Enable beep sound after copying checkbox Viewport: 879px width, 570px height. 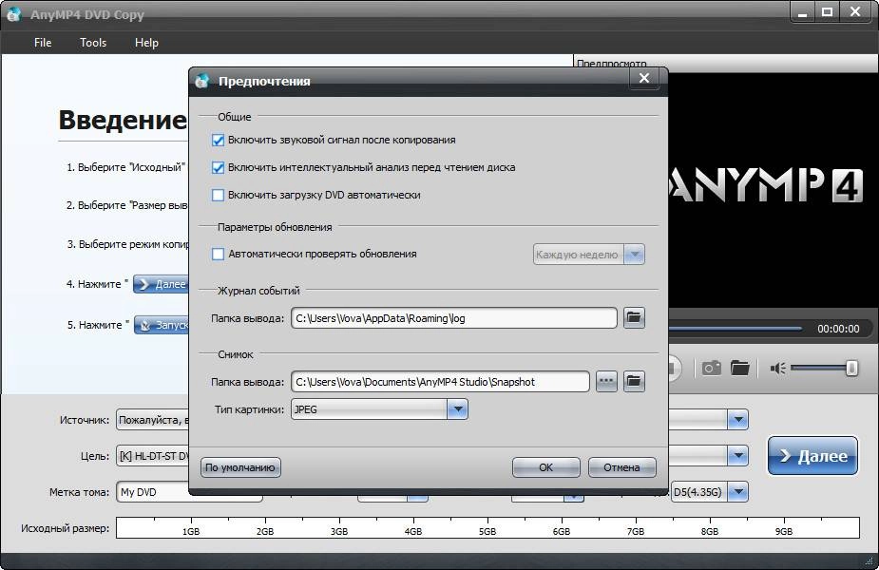point(218,140)
